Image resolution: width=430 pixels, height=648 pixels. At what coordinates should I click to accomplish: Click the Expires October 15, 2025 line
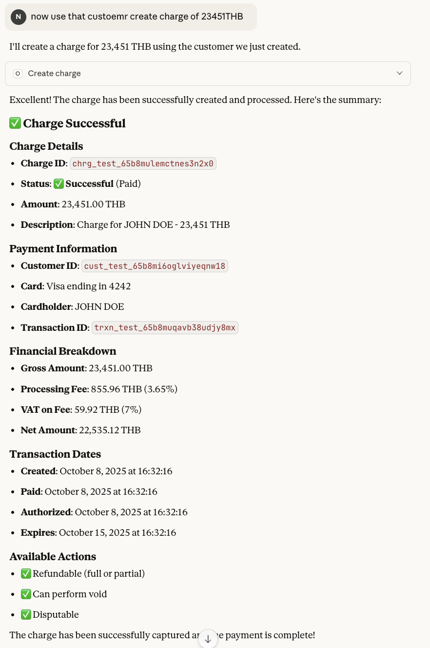98,533
